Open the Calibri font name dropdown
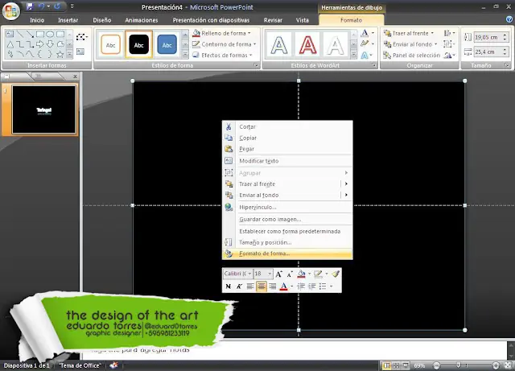Screen dimensions: 515x371 (249, 274)
